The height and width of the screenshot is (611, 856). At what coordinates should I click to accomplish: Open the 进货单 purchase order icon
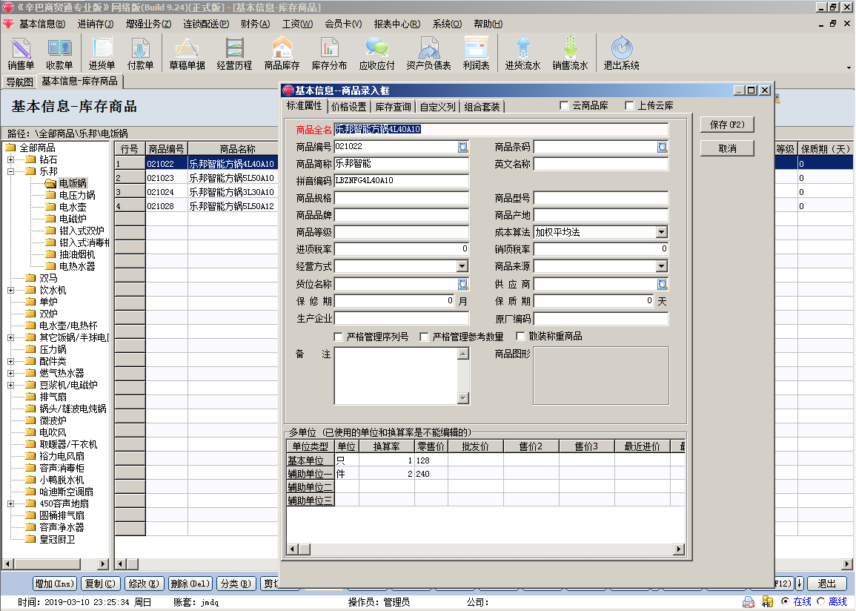coord(102,54)
